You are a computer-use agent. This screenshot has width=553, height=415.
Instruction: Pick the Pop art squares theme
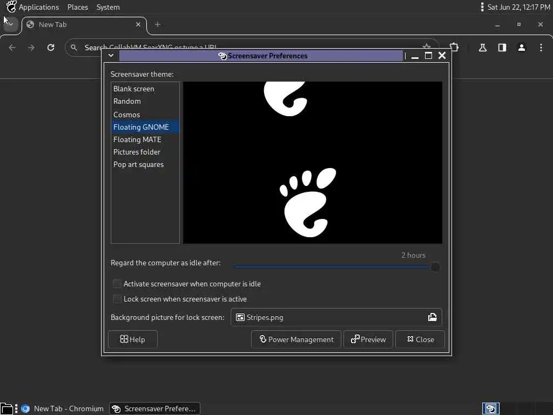145,164
